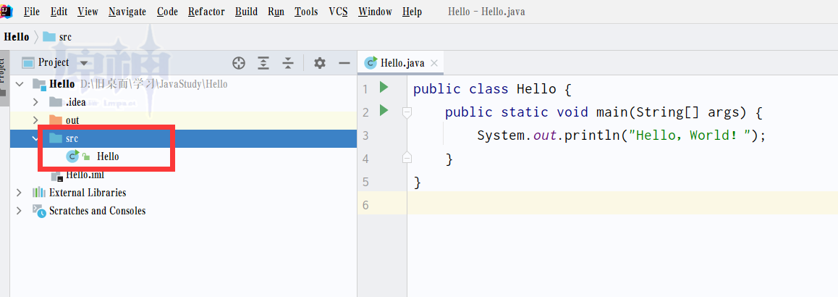
Task: Click line number 6 in gutter
Action: pyautogui.click(x=365, y=206)
